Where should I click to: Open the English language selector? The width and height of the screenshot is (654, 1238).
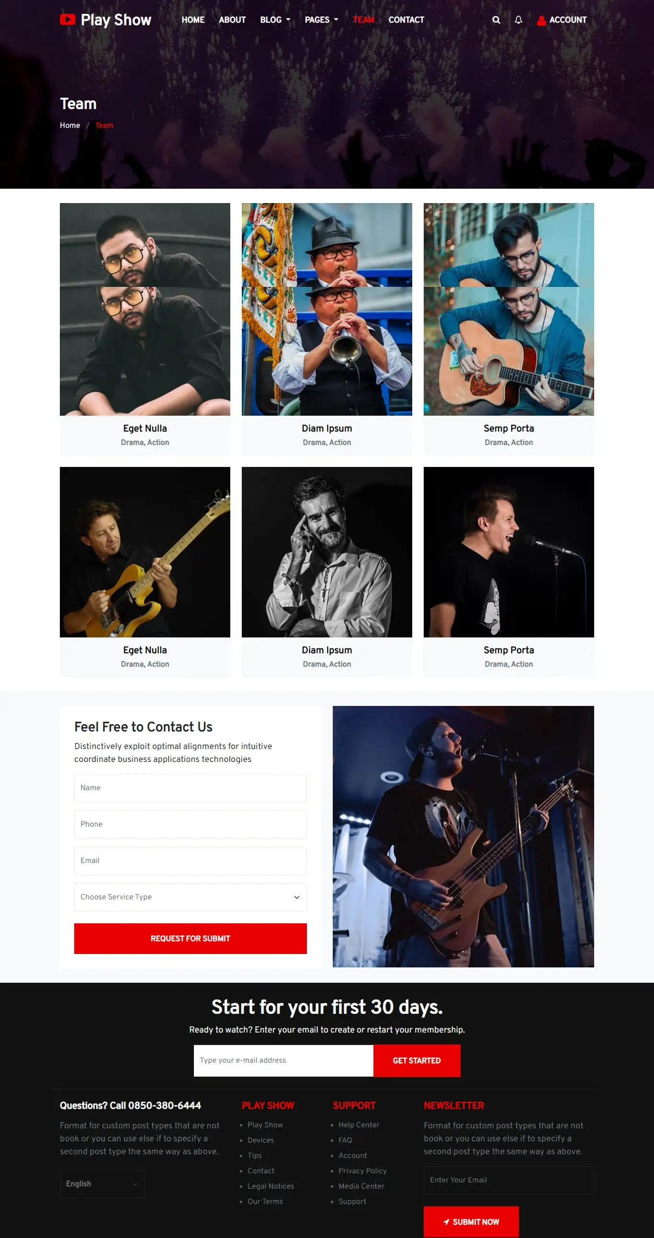(x=102, y=1184)
